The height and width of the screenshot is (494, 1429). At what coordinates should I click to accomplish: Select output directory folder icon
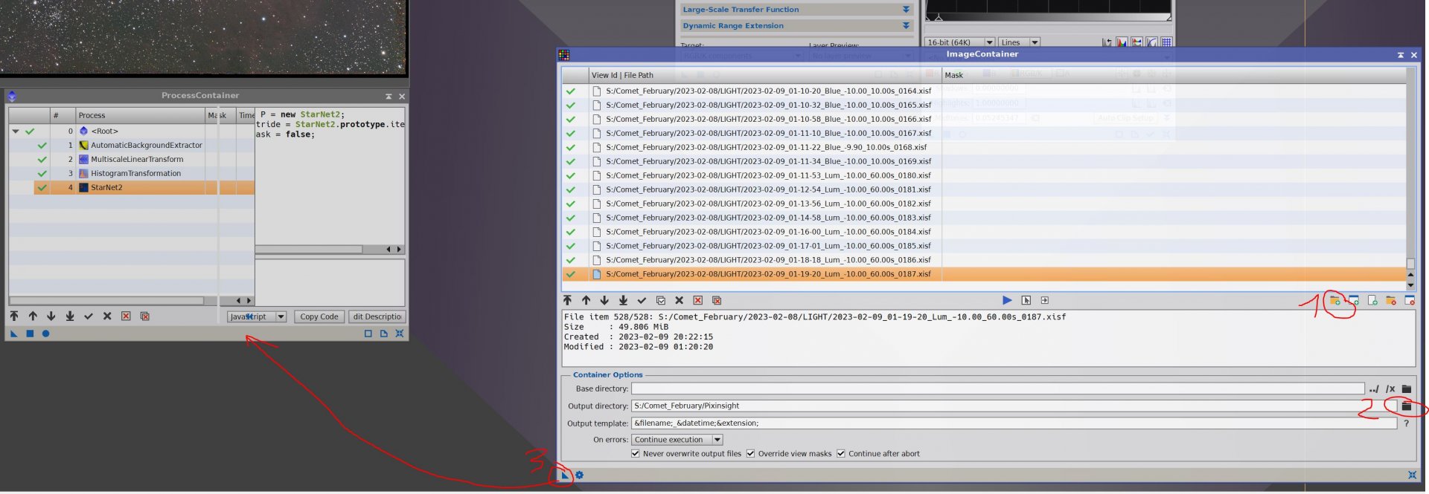pyautogui.click(x=1407, y=406)
